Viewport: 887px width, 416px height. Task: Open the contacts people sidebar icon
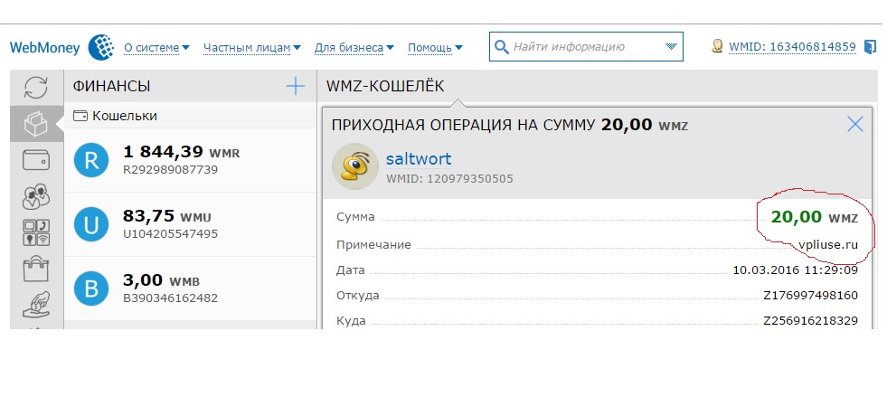(x=35, y=196)
